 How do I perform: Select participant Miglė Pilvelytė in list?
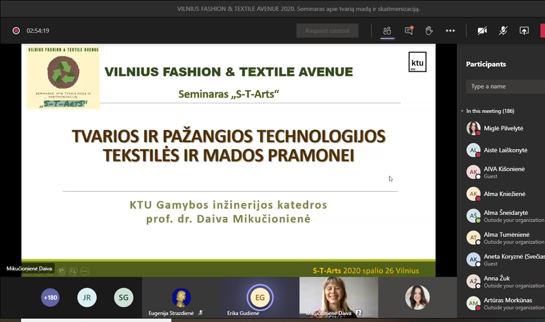(x=503, y=128)
